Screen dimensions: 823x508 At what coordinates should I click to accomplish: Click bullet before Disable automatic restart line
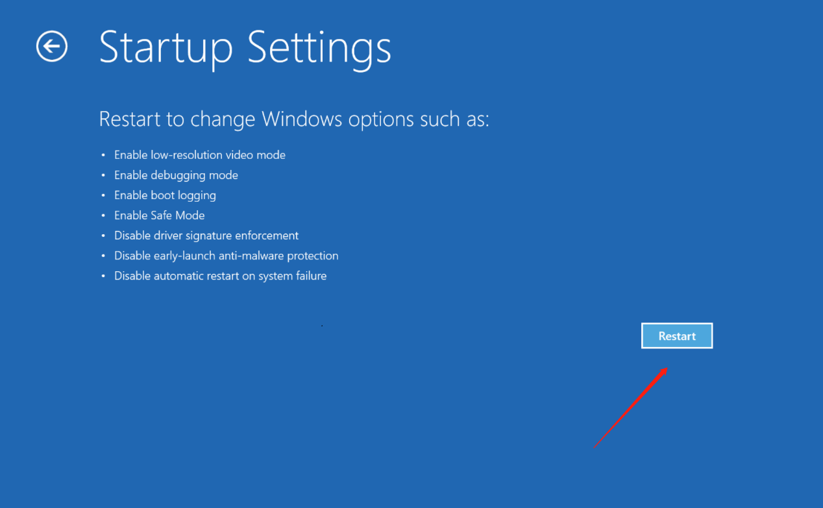[x=103, y=276]
